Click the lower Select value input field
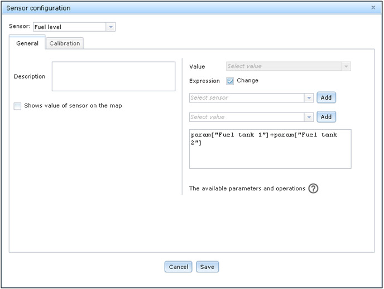 coord(247,117)
